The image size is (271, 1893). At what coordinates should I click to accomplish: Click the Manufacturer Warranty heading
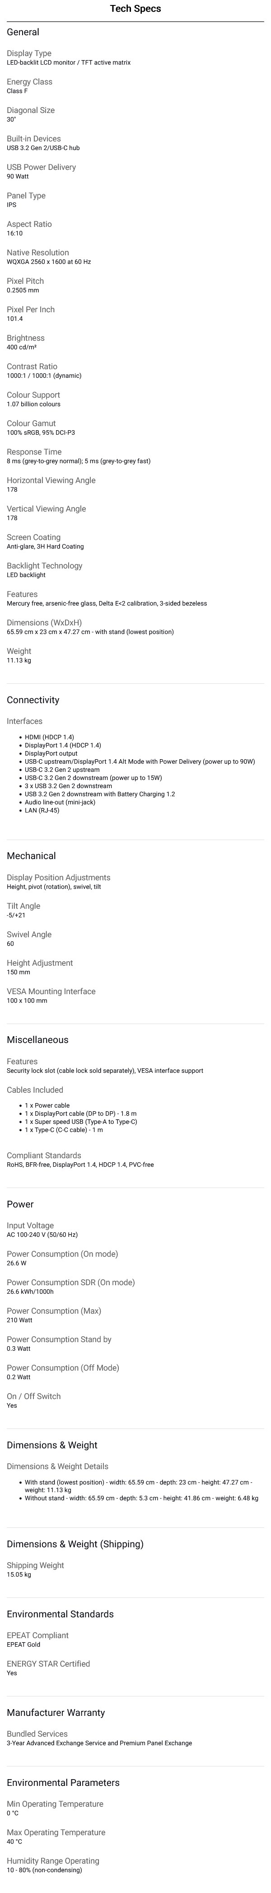(x=56, y=1712)
